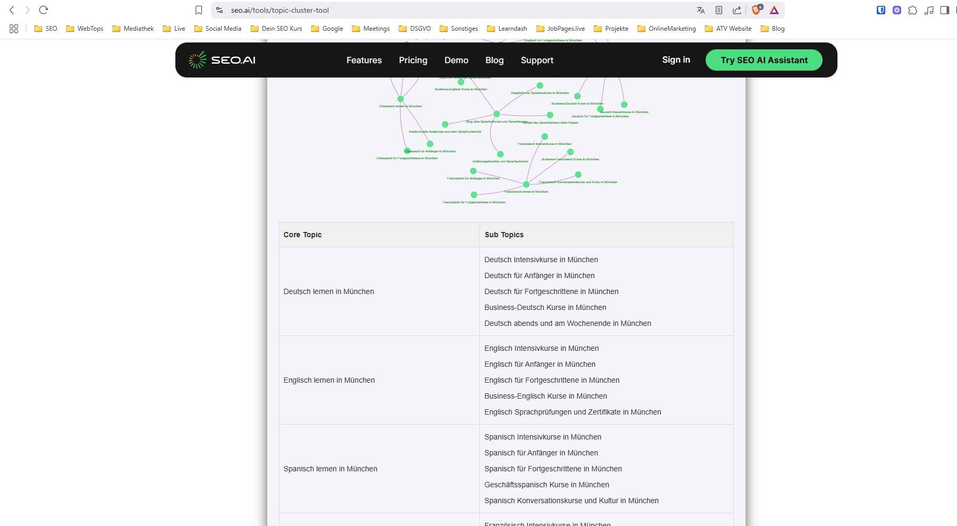The width and height of the screenshot is (957, 526).
Task: Click the Sign in link
Action: pos(676,60)
